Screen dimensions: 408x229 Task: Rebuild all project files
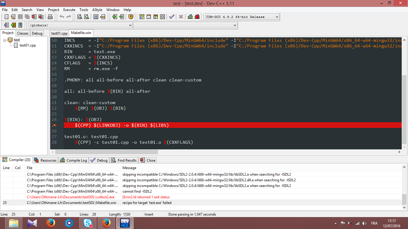[x=162, y=17]
